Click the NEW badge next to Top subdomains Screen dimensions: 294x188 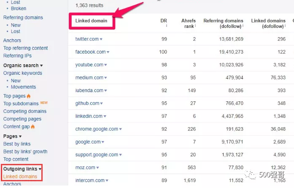tap(43, 104)
